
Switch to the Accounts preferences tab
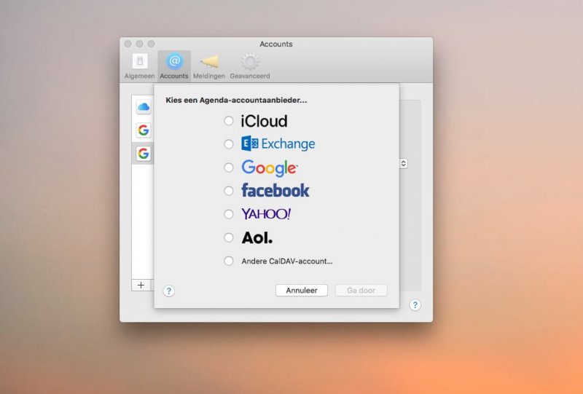coord(174,66)
